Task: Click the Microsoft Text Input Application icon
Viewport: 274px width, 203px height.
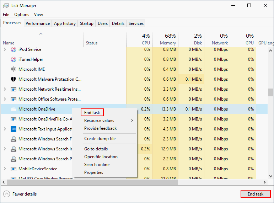Action: pyautogui.click(x=14, y=129)
